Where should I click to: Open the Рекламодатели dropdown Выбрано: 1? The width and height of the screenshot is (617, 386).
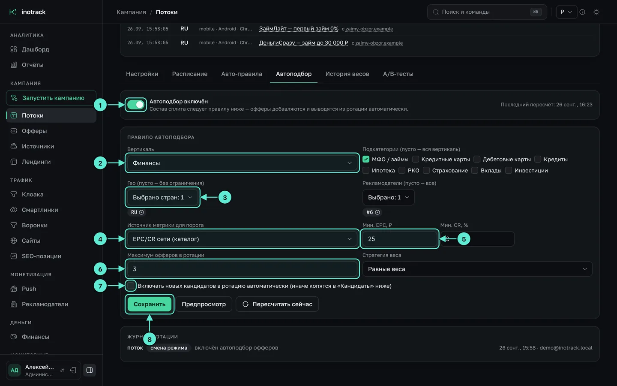388,197
